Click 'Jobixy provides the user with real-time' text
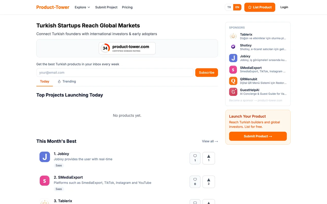This screenshot has width=327, height=204. click(83, 159)
